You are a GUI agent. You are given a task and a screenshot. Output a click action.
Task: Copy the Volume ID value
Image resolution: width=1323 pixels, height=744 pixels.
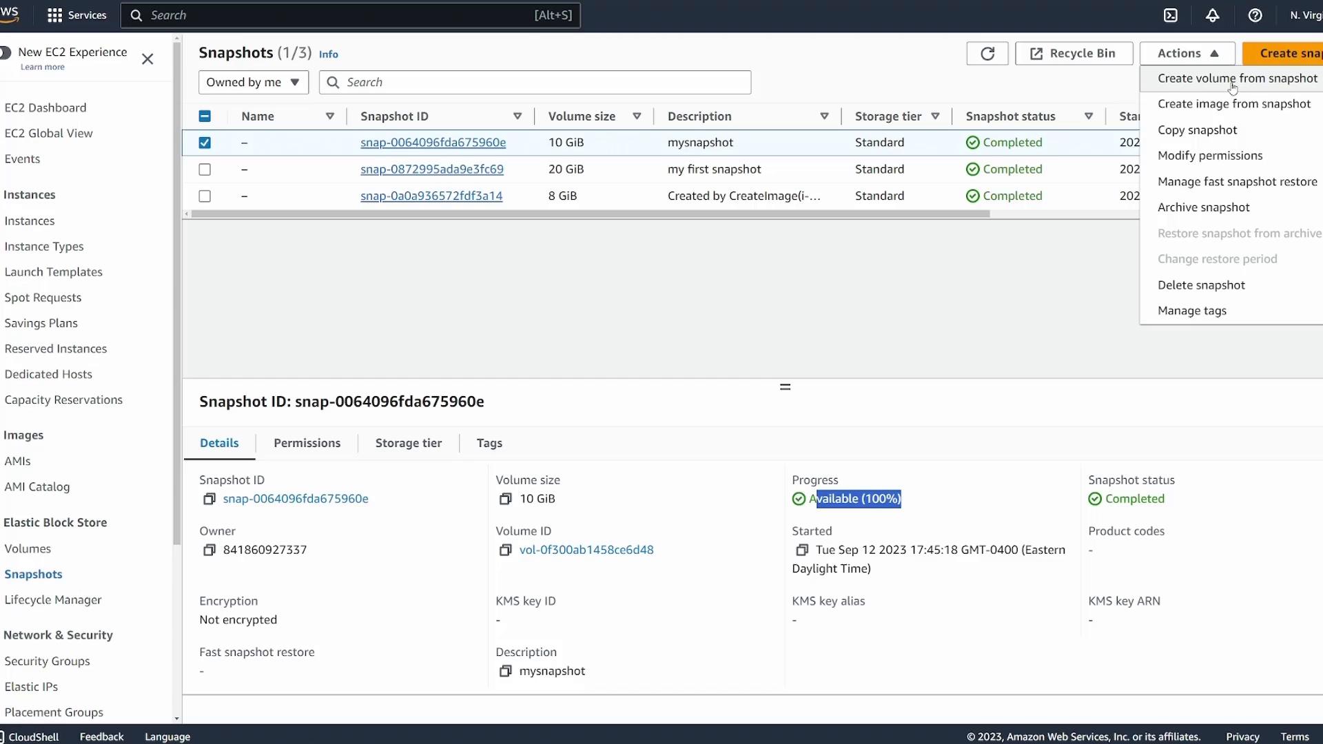506,550
